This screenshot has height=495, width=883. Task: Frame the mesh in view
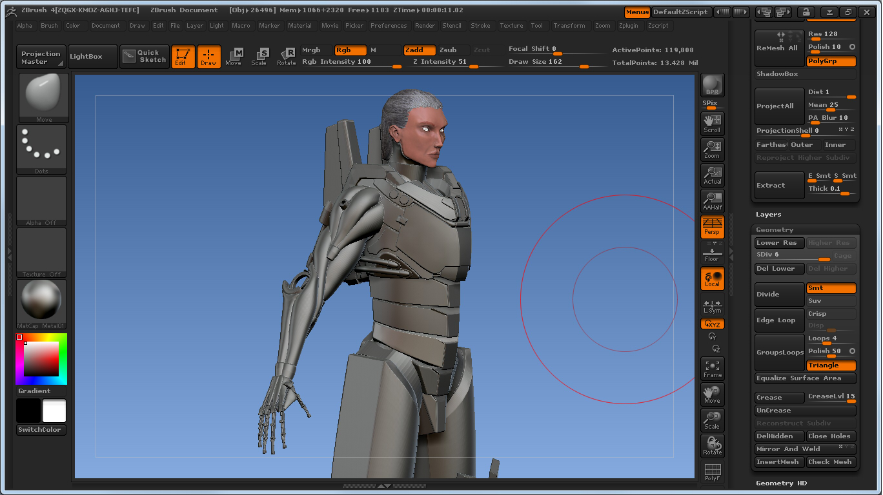coord(713,369)
